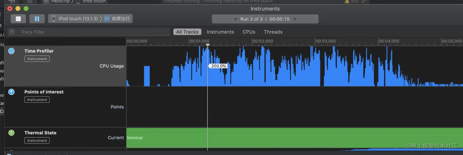Click the timeline playhead marker handle
This screenshot has height=155, width=463.
[208, 45]
